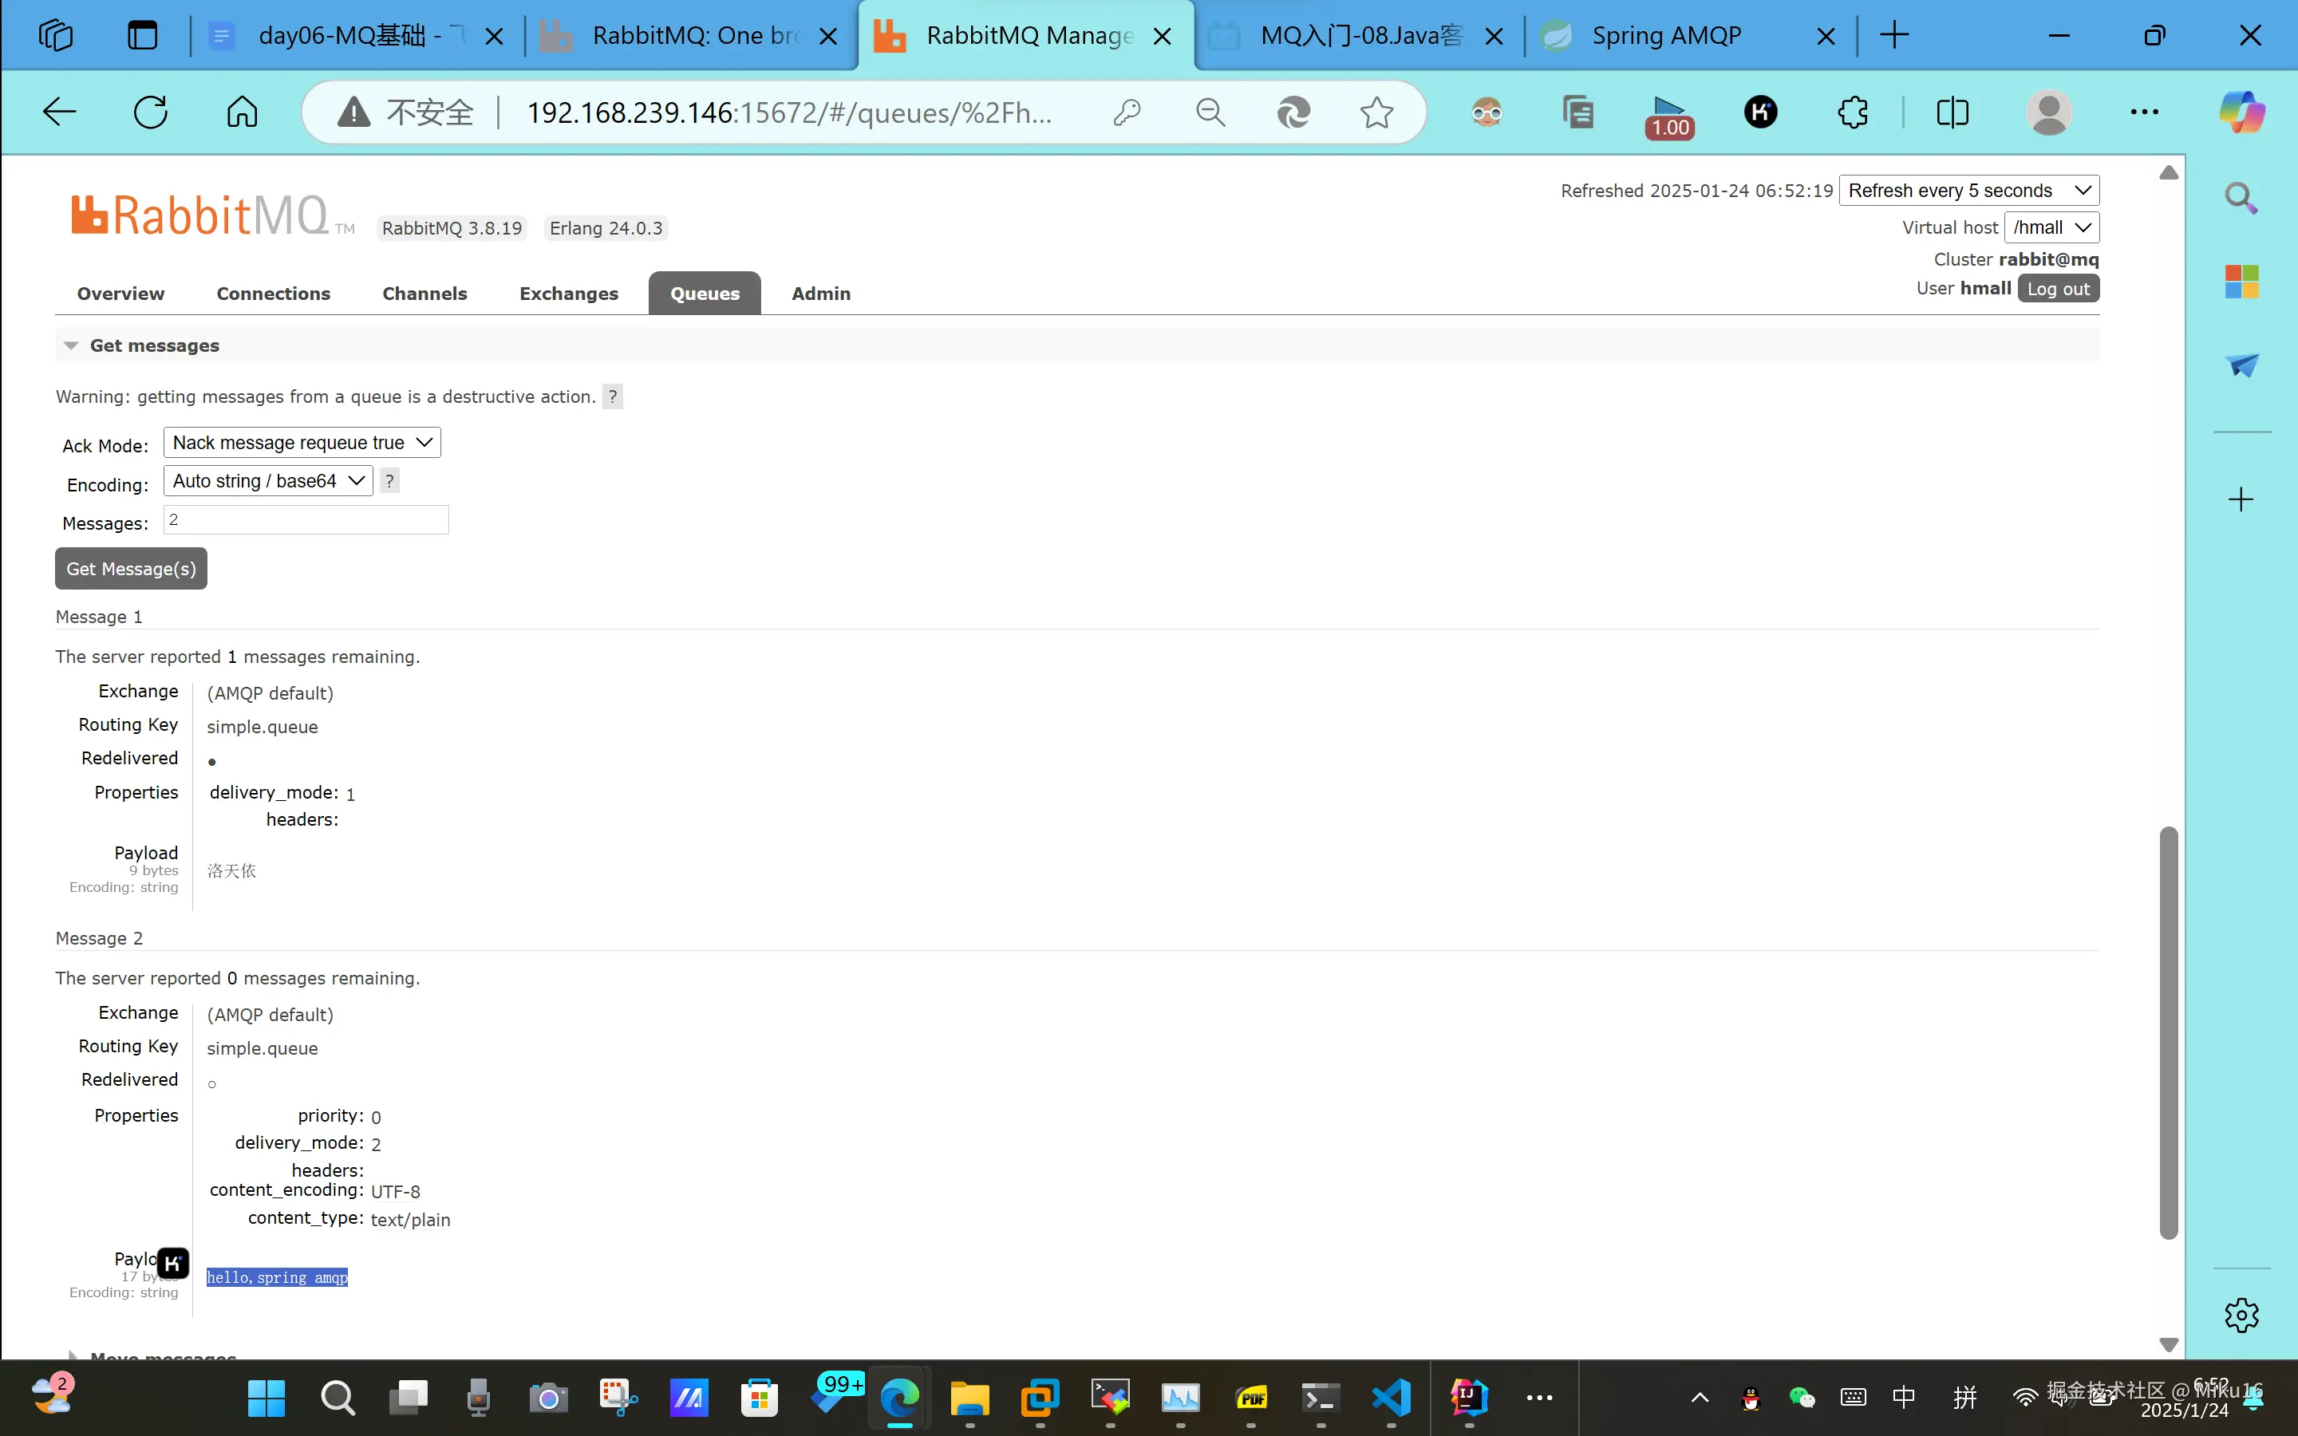The image size is (2298, 1436).
Task: Open browser extensions puzzle icon
Action: [1852, 112]
